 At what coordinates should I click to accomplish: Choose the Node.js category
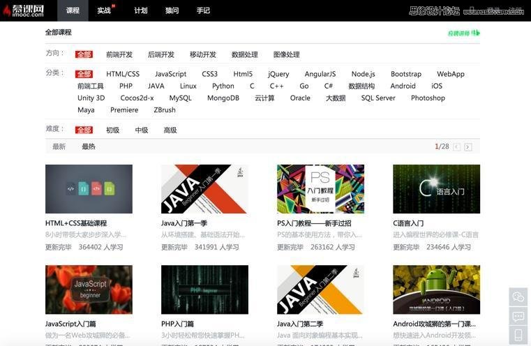click(364, 74)
